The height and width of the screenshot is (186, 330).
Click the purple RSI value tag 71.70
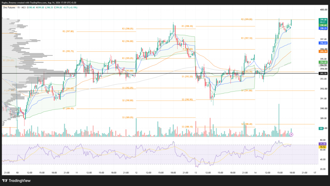[323, 144]
